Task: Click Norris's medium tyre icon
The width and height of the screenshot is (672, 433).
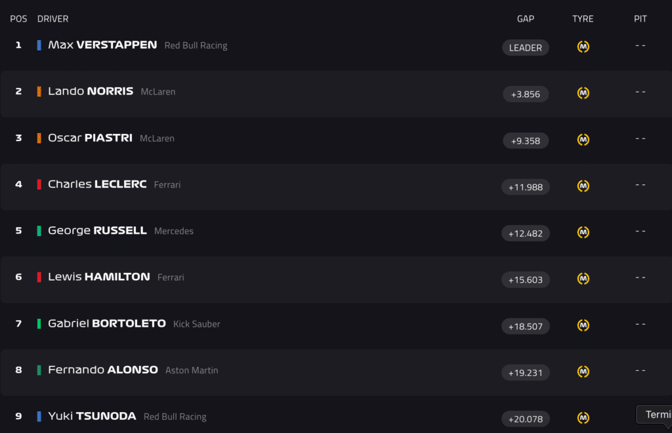Action: click(583, 93)
